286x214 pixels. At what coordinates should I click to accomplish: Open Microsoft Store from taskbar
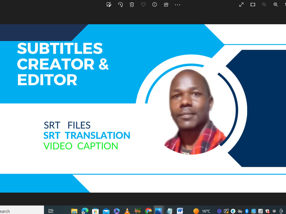[x=95, y=211]
